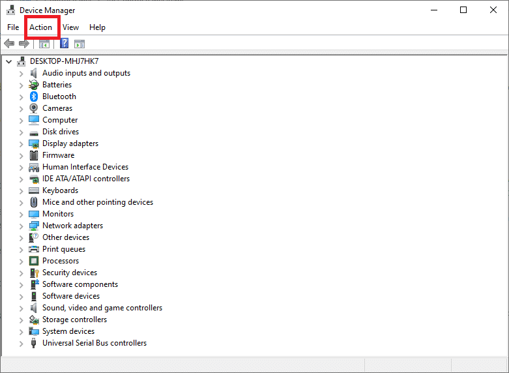509x373 pixels.
Task: Click the Show/Hide Console Tree toolbar icon
Action: (x=44, y=44)
